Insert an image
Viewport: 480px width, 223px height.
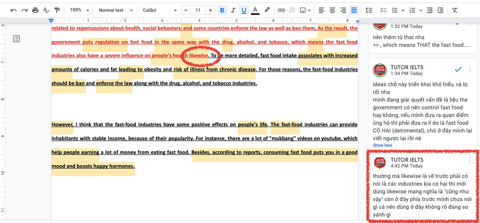(x=303, y=10)
